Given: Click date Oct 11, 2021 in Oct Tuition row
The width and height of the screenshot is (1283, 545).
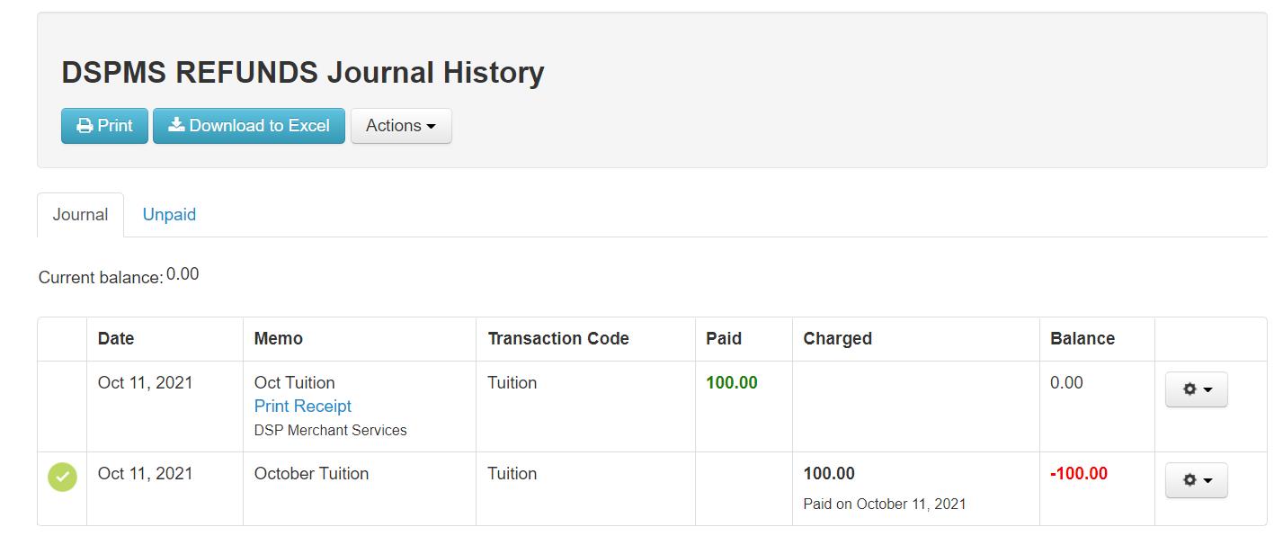Looking at the screenshot, I should click(146, 383).
